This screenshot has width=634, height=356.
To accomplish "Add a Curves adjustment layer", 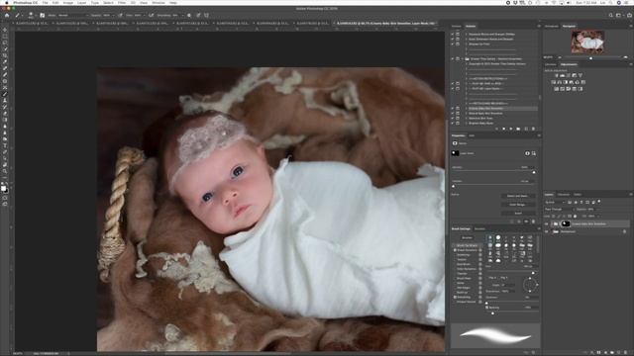I will coord(568,75).
